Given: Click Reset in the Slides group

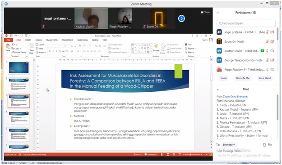Looking at the screenshot, I should click(39, 49).
